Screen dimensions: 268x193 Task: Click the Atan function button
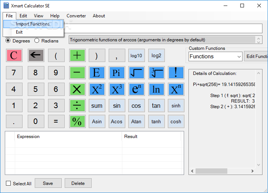136,121
